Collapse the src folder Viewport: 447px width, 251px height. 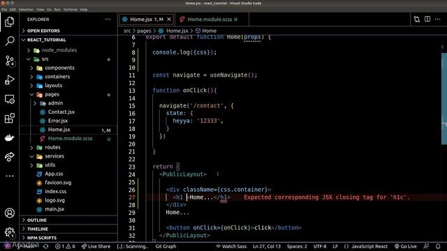pyautogui.click(x=68, y=59)
